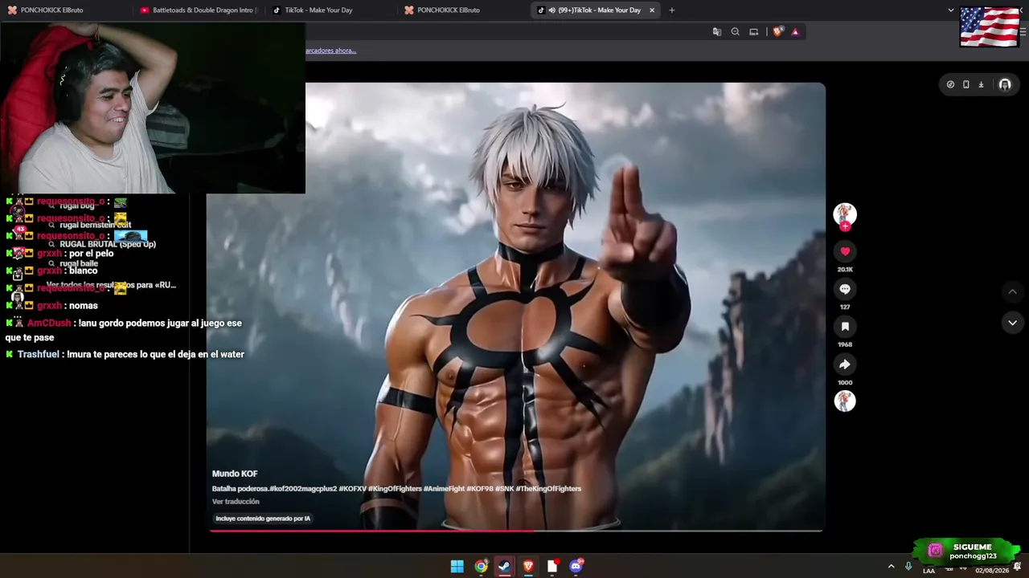Click the Mundo KOF username
The height and width of the screenshot is (578, 1029).
point(235,474)
